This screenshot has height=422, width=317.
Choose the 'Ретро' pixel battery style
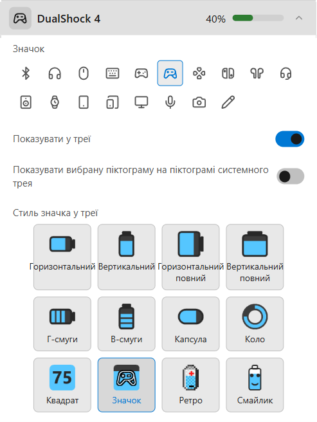[x=190, y=385]
